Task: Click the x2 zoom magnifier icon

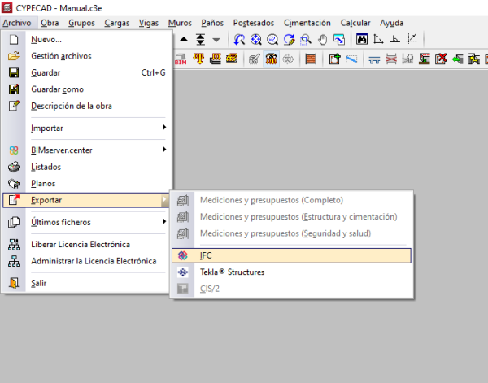Action: [x=272, y=40]
